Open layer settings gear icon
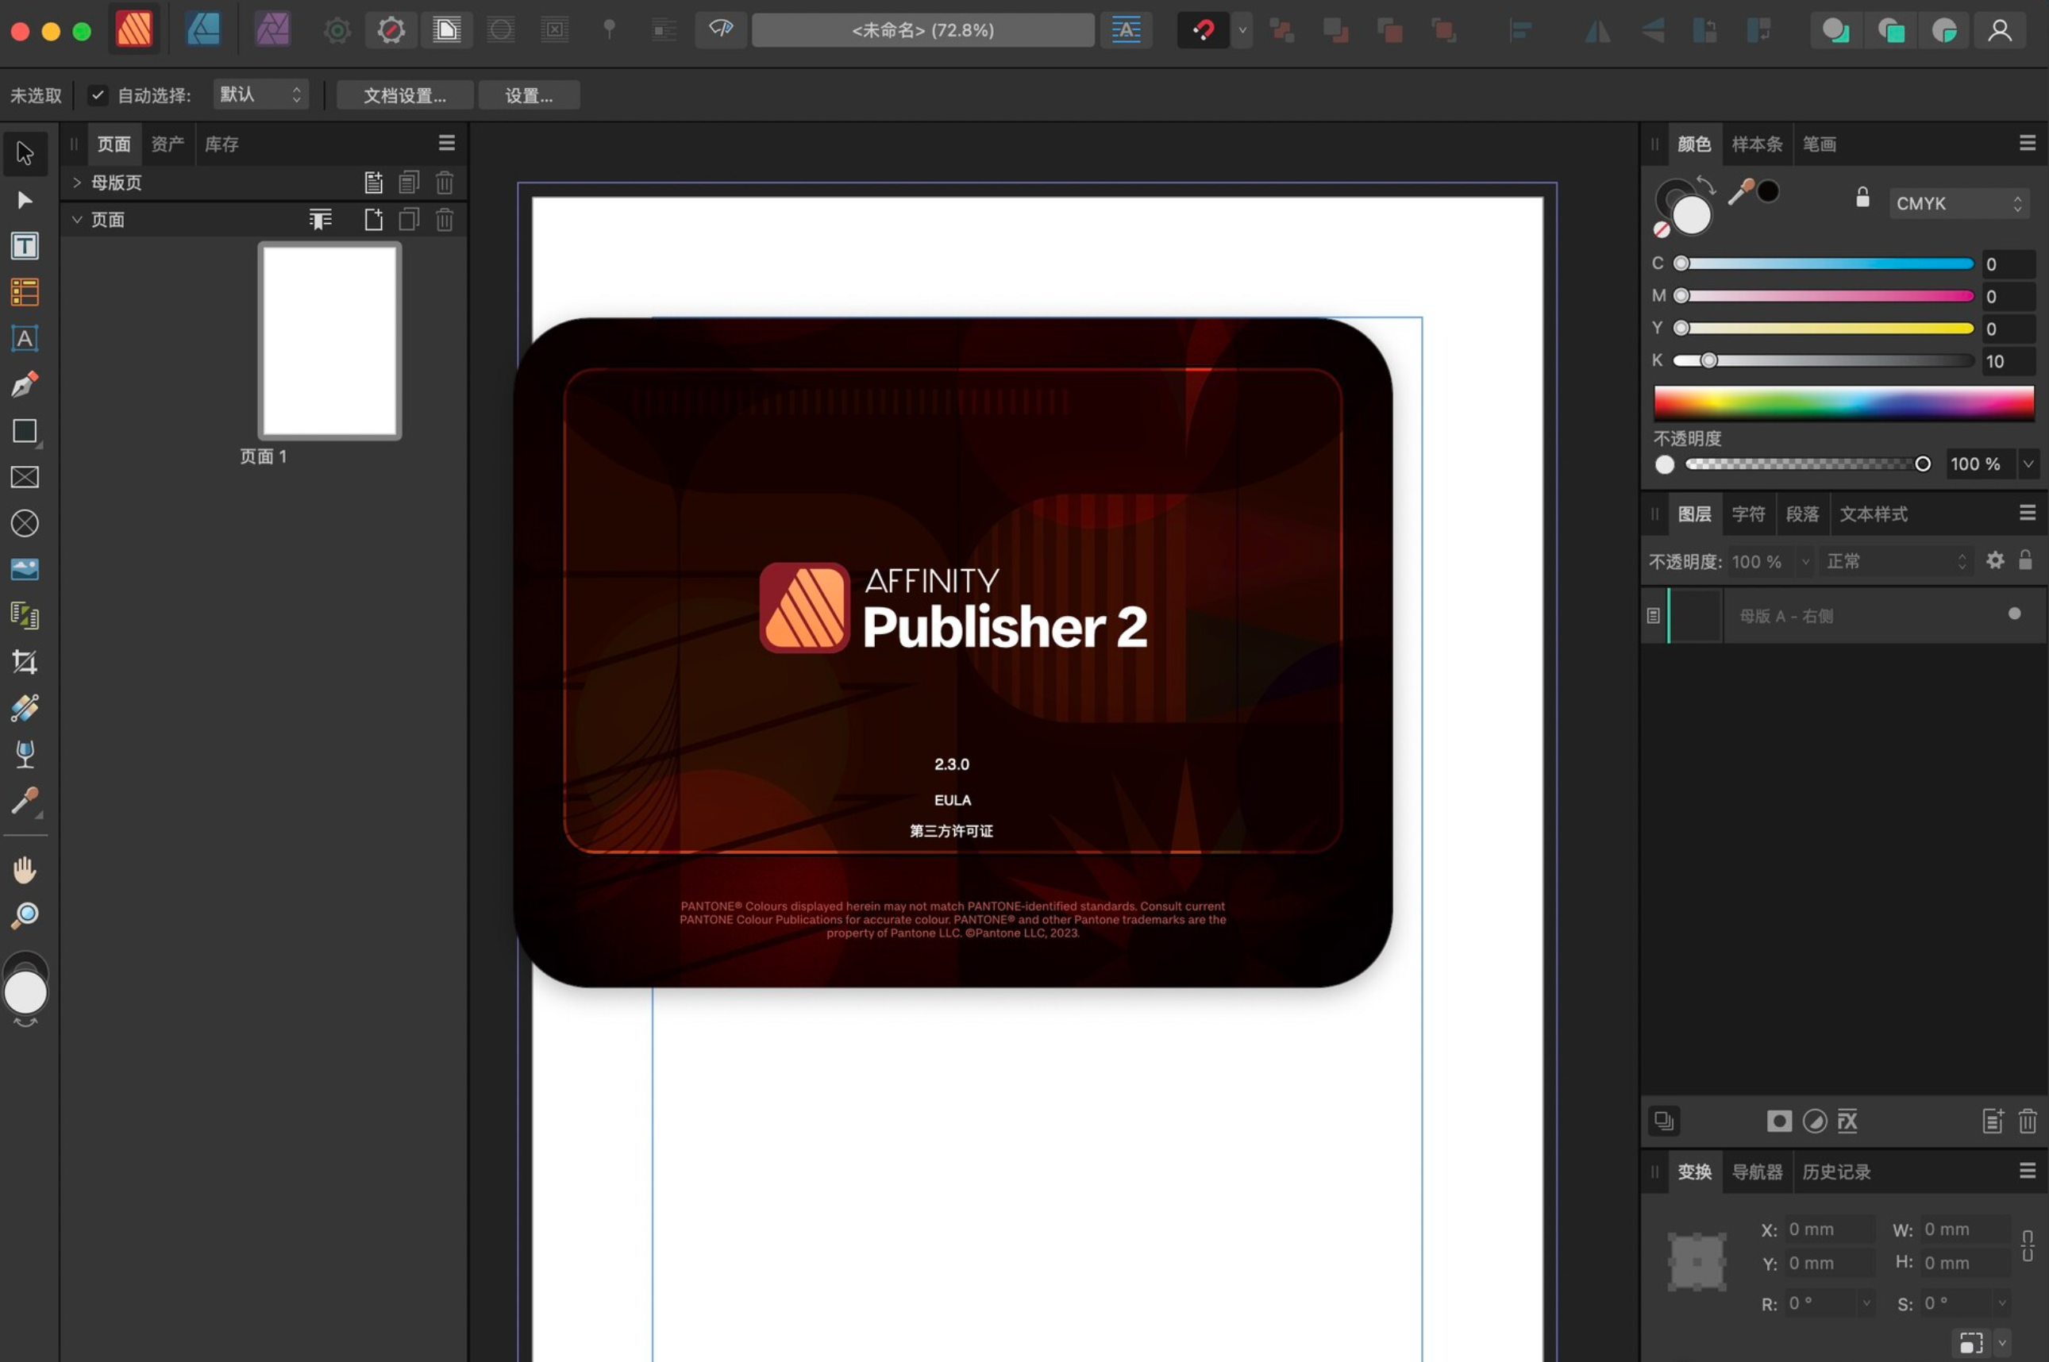 coord(1995,560)
